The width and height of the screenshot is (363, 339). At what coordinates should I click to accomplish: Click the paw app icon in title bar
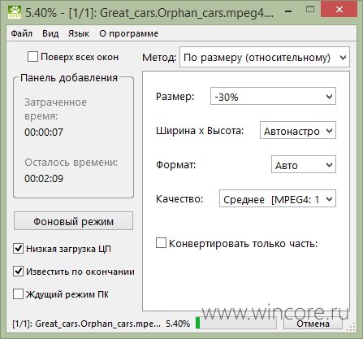[15, 12]
